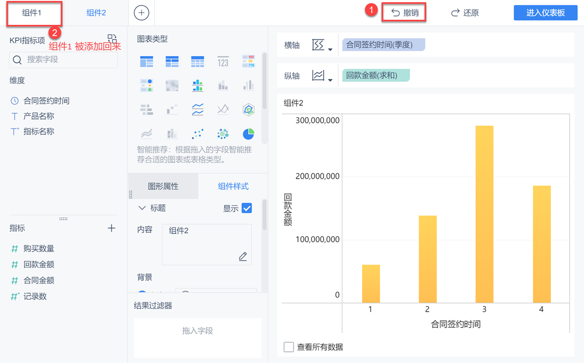Enable the 查看所有数据 checkbox
Viewport: 584px width, 363px height.
[x=289, y=347]
